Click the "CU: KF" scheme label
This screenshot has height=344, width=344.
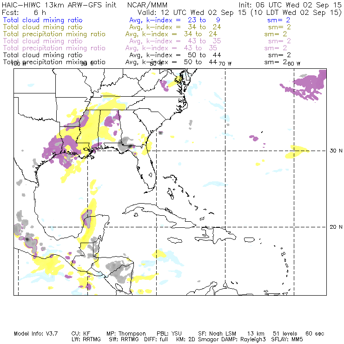(81, 334)
